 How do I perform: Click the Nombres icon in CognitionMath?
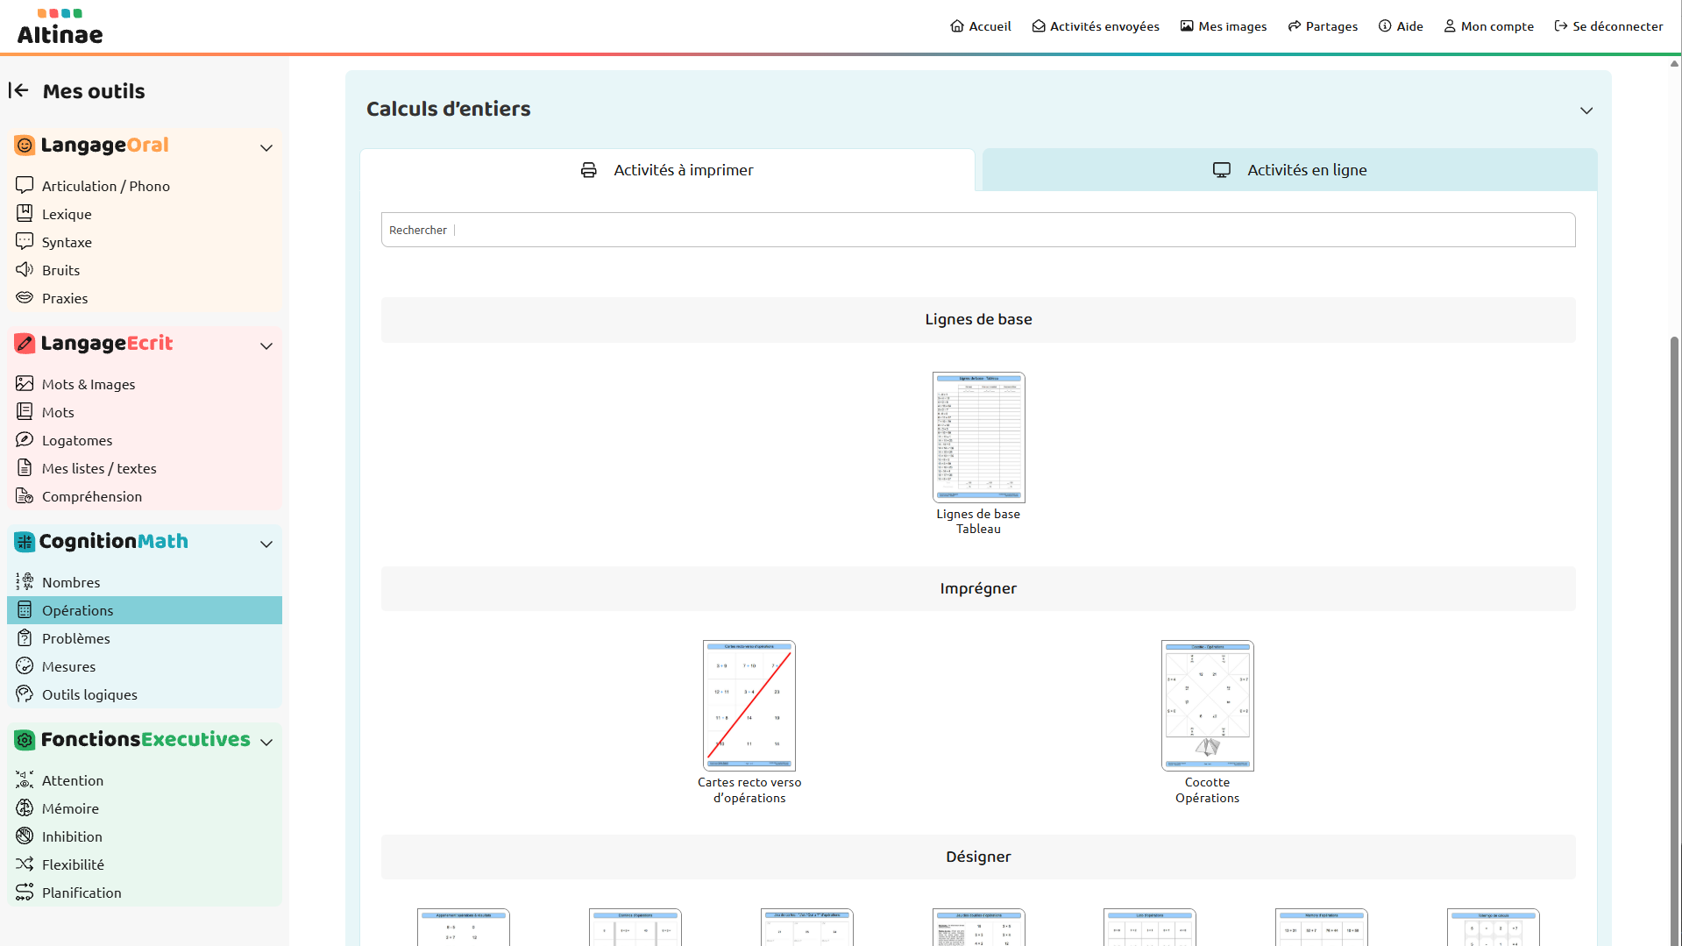click(25, 581)
